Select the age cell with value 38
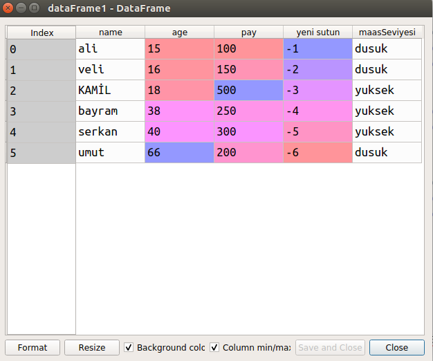The image size is (433, 361). tap(180, 111)
